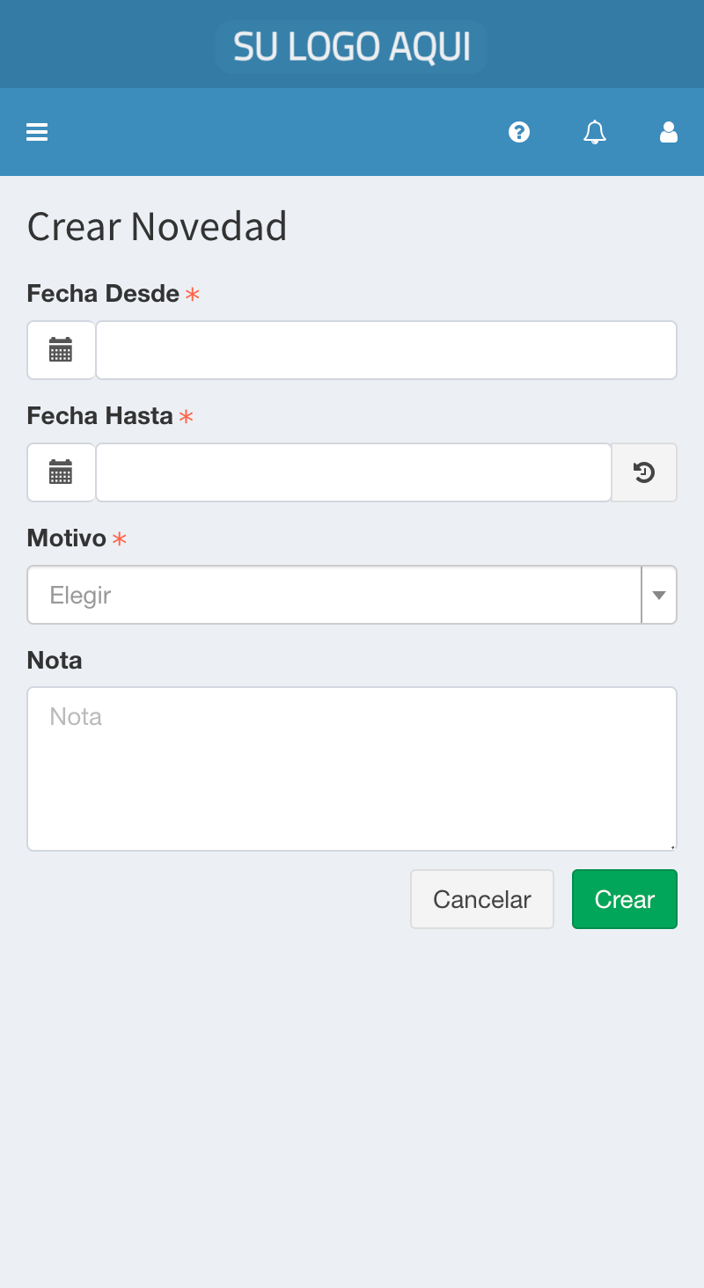Open the hamburger navigation menu
The image size is (704, 1288).
[x=37, y=132]
